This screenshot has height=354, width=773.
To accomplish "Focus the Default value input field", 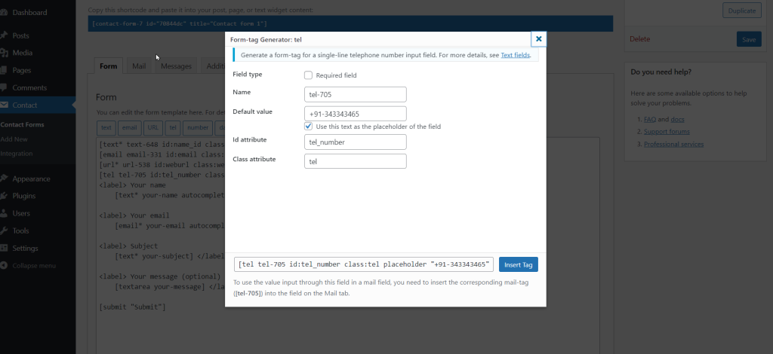I will coord(355,114).
